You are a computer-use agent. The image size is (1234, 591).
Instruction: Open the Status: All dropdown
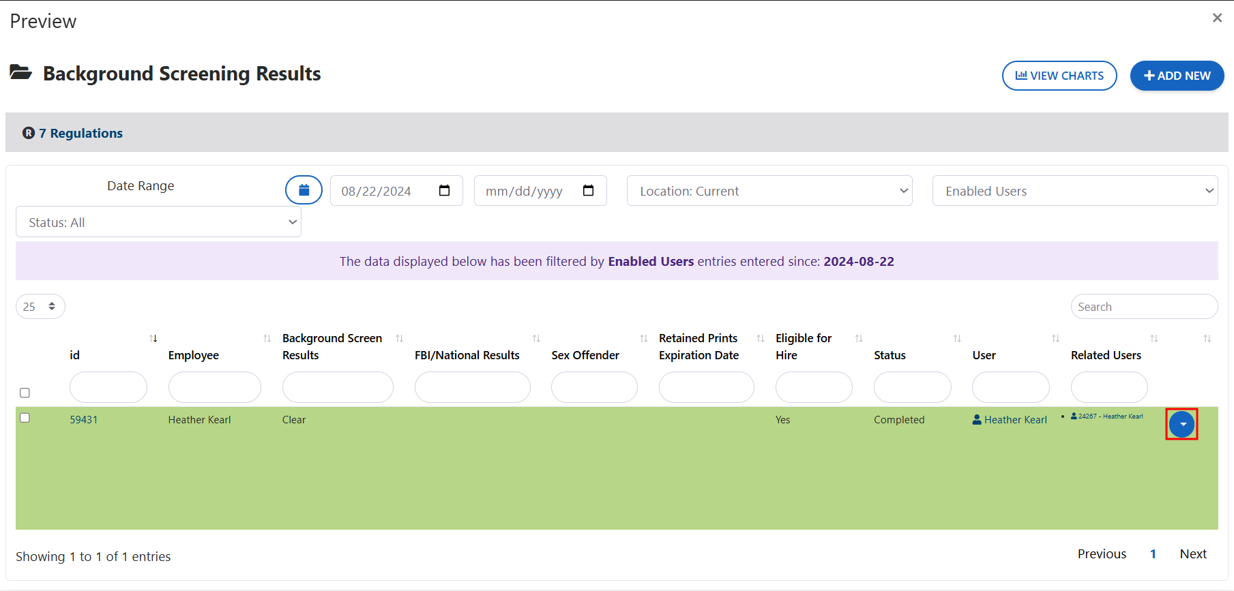click(158, 222)
